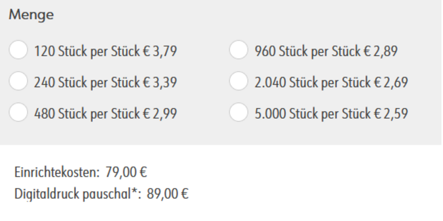Choose the 240 Stück quantity radio button

[18, 81]
